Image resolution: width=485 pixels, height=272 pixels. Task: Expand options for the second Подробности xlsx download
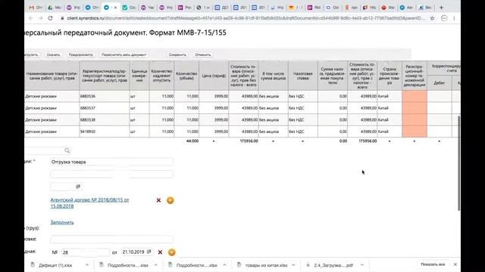point(224,265)
